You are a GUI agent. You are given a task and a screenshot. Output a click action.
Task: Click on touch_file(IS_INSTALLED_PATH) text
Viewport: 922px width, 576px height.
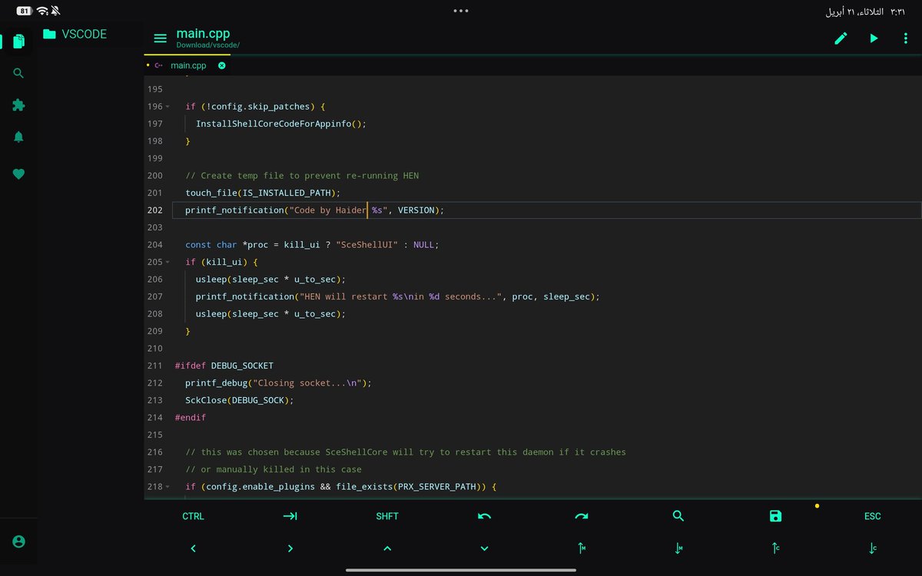(262, 193)
